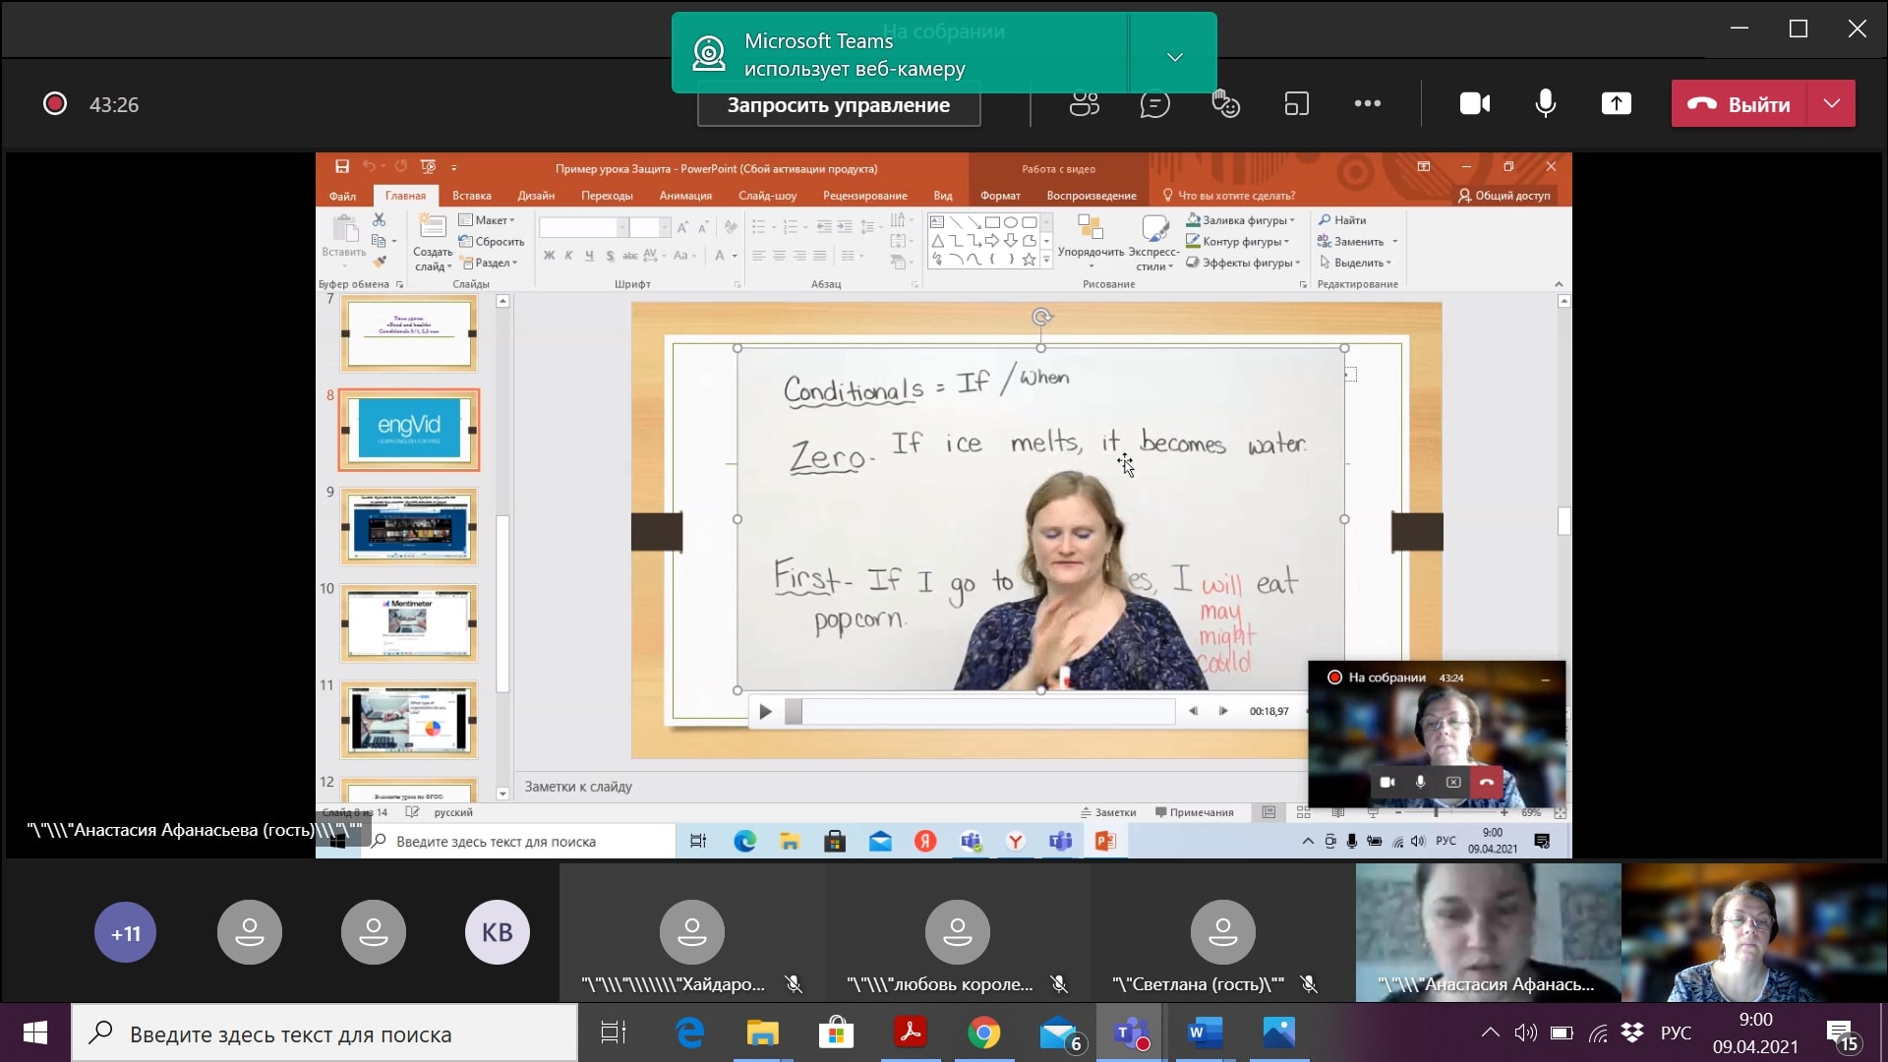Viewport: 1888px width, 1062px height.
Task: Expand the Microsoft Teams webcam notification chevron
Action: (1174, 57)
